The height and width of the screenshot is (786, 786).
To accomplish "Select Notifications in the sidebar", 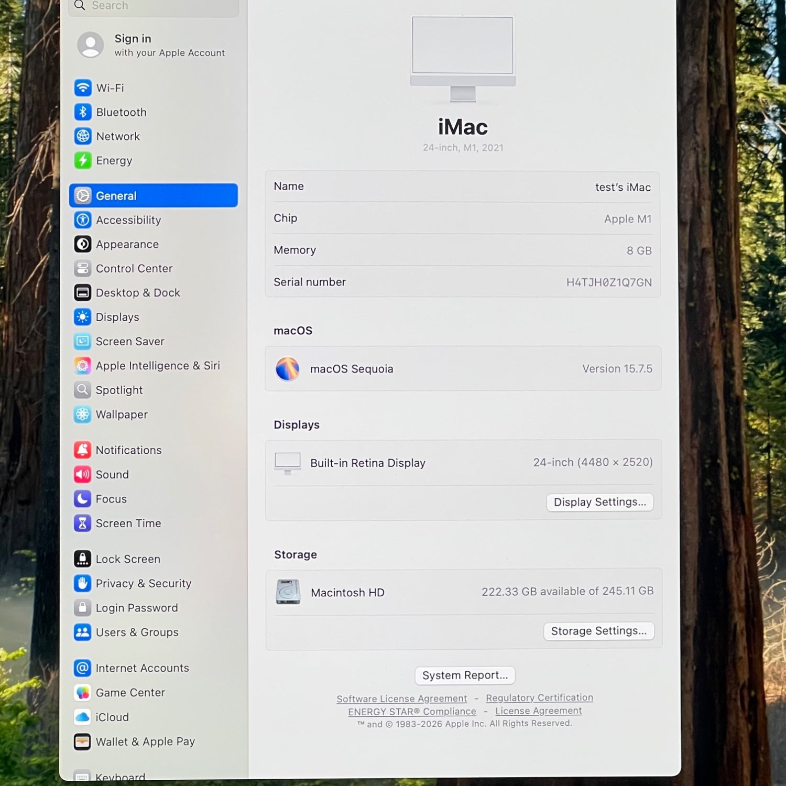I will [x=128, y=450].
